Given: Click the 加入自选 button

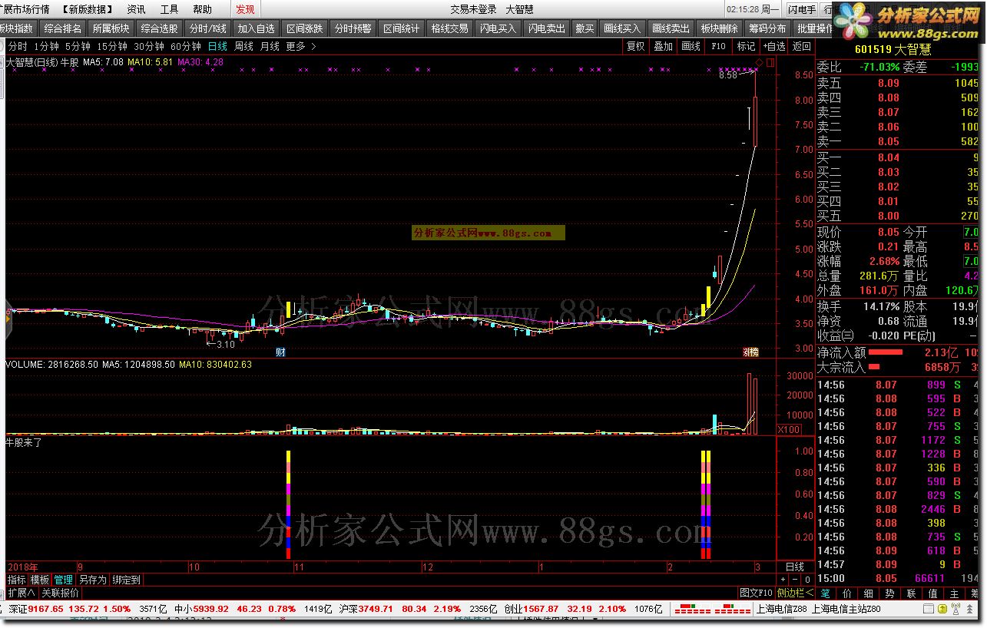Looking at the screenshot, I should tap(256, 28).
